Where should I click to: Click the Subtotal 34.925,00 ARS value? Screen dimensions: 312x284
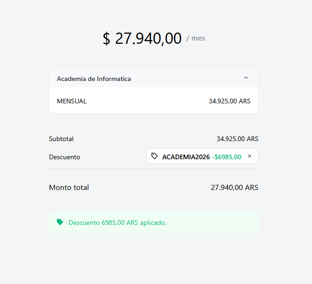[x=237, y=139]
